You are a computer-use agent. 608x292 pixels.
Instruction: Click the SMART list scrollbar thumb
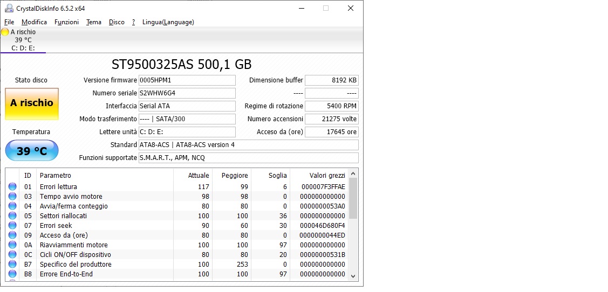pos(353,199)
